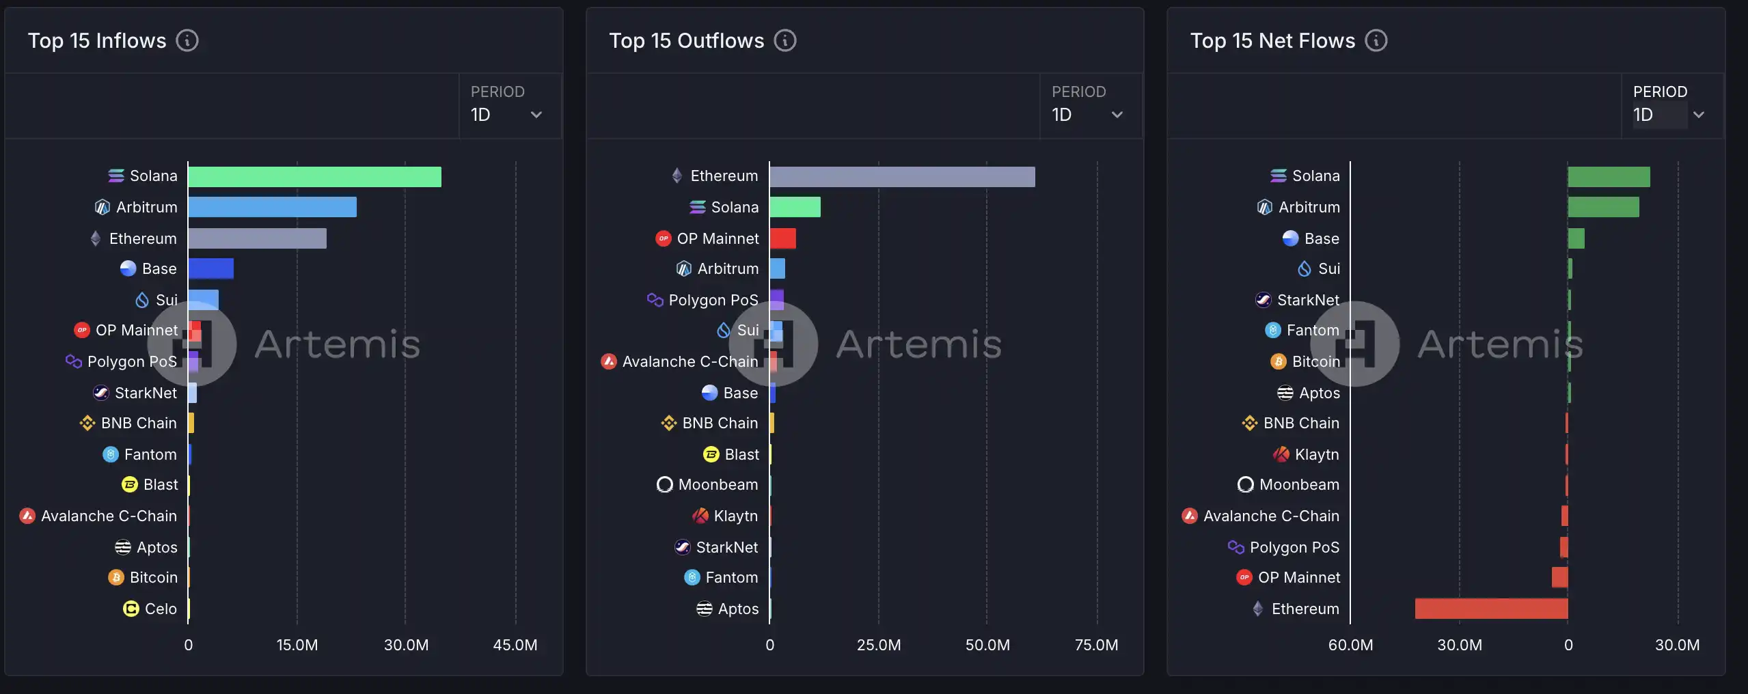Viewport: 1748px width, 694px height.
Task: Click the info icon beside Top 15 Inflows
Action: point(187,41)
